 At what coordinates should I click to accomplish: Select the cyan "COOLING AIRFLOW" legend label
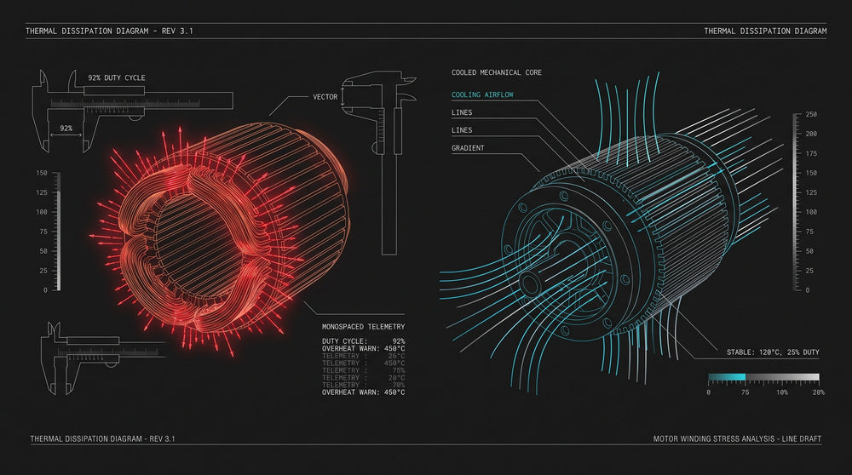[x=482, y=94]
